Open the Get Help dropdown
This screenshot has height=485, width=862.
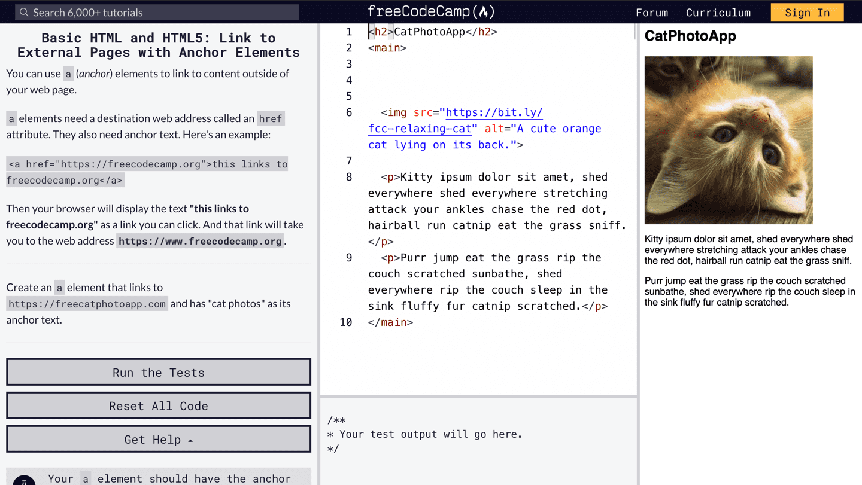pyautogui.click(x=159, y=439)
